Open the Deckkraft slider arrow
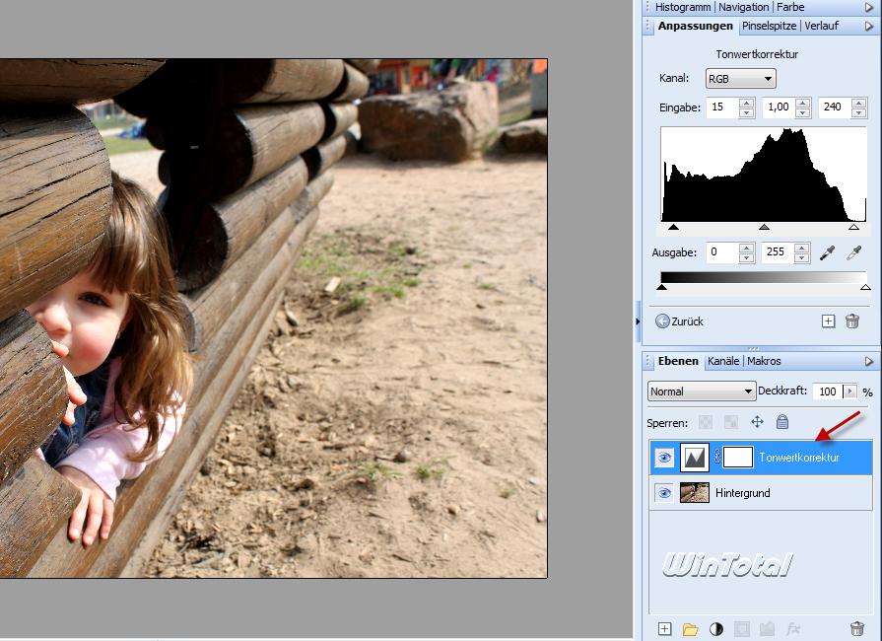 (849, 392)
